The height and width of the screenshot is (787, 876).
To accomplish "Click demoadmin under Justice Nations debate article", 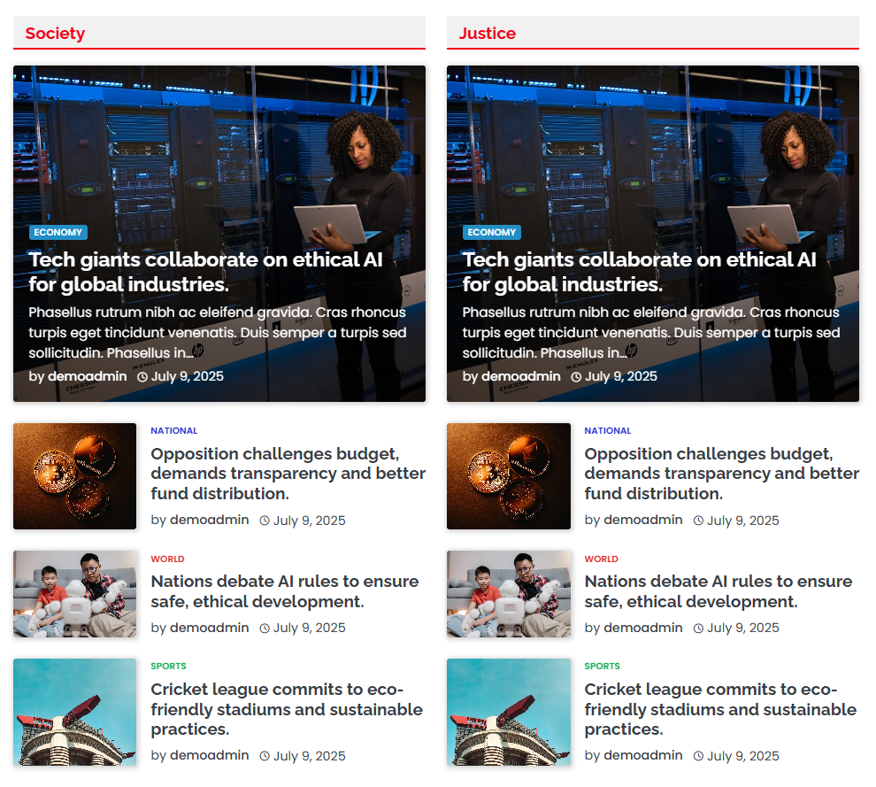I will click(643, 628).
